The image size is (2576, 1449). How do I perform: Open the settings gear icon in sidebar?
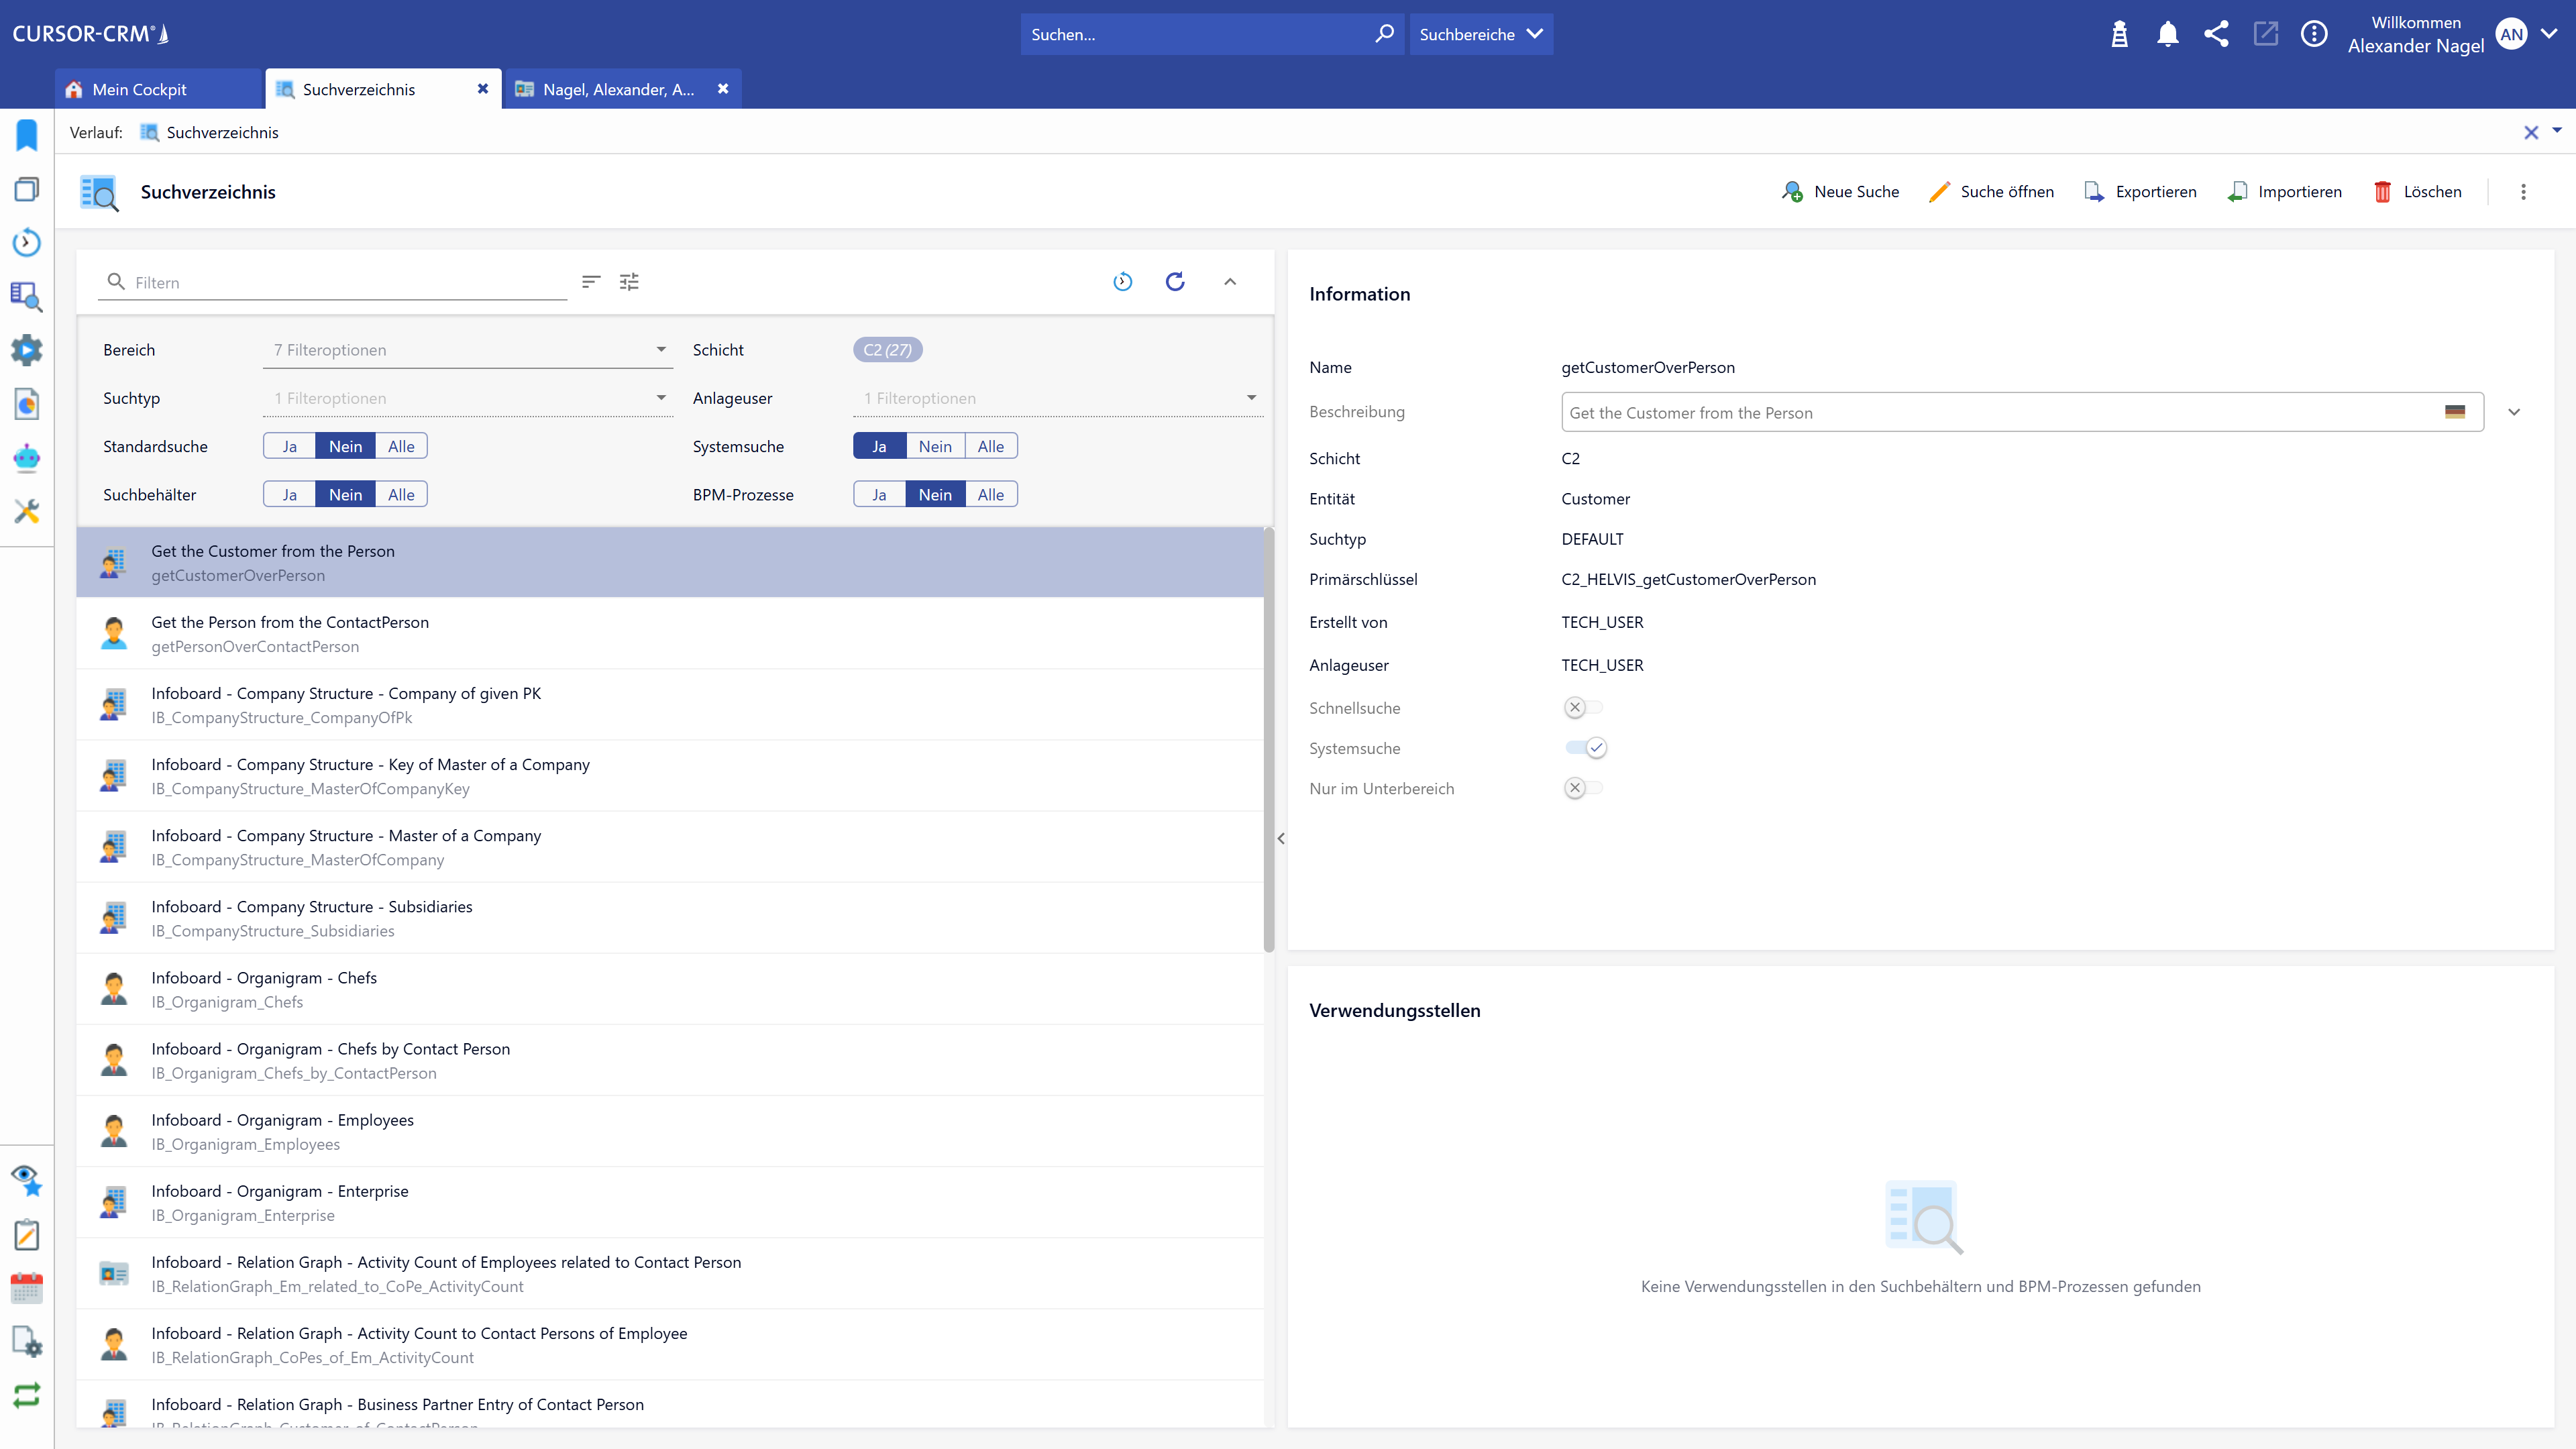point(27,350)
